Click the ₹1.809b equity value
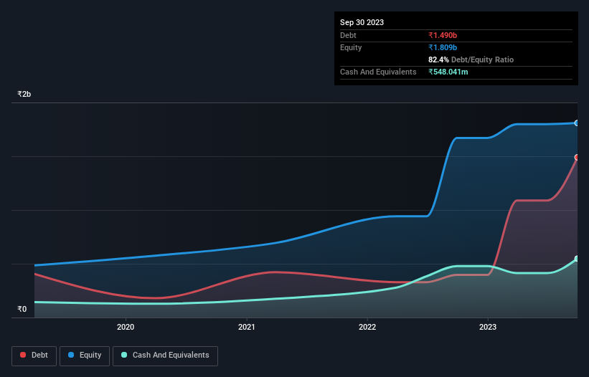The width and height of the screenshot is (589, 377). tap(443, 47)
